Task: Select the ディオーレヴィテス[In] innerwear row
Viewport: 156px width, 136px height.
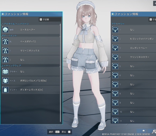Action: (x=31, y=90)
